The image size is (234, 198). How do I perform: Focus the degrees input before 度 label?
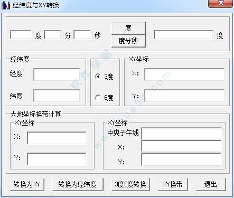tap(21, 35)
